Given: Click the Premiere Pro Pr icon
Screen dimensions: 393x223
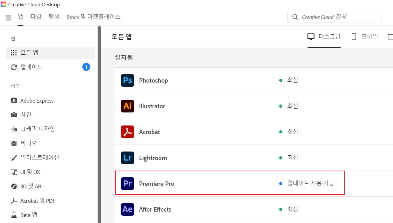Looking at the screenshot, I should click(x=128, y=184).
